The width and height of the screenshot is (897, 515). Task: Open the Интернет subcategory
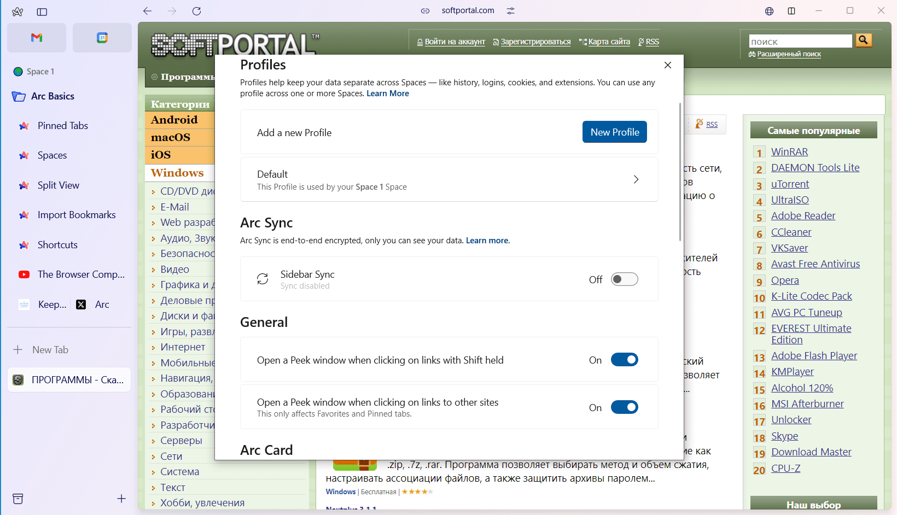click(183, 347)
